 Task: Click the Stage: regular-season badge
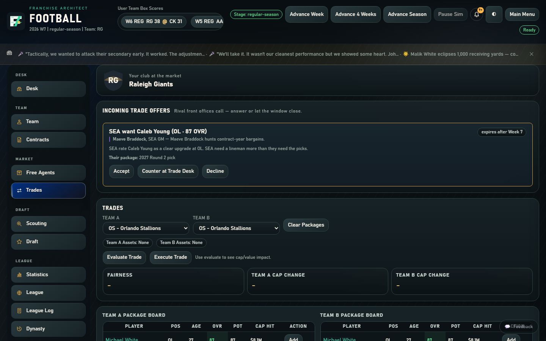256,14
